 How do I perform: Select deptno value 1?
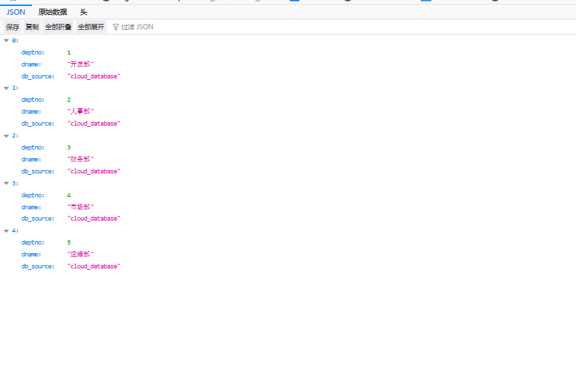click(69, 52)
